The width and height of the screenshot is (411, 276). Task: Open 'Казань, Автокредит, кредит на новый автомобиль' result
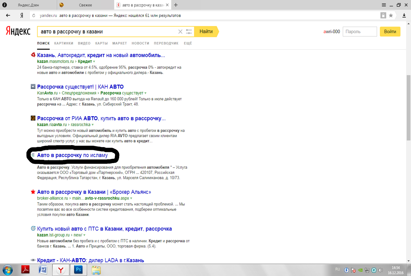click(x=101, y=55)
